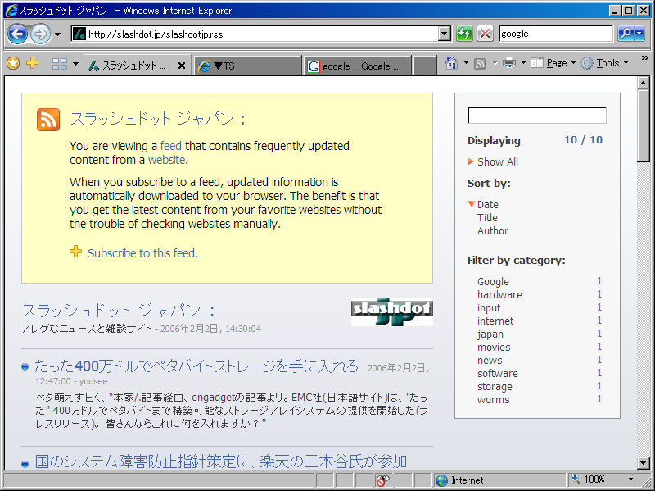This screenshot has width=655, height=491.
Task: Click the slashdot jp logo image
Action: pos(392,312)
